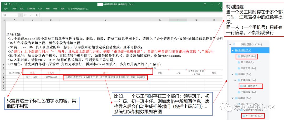Select column F header

(x=178, y=20)
